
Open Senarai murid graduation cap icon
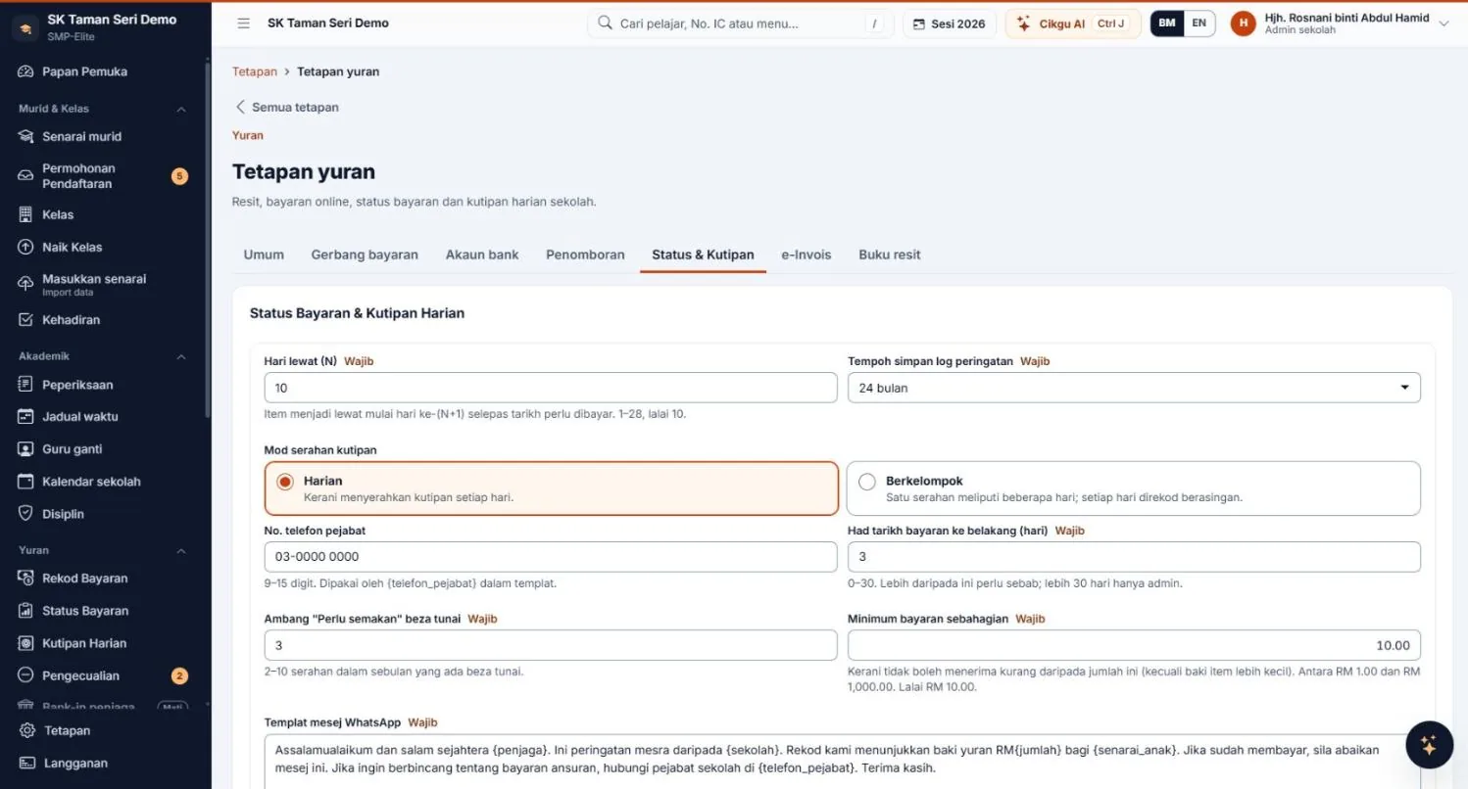point(26,136)
